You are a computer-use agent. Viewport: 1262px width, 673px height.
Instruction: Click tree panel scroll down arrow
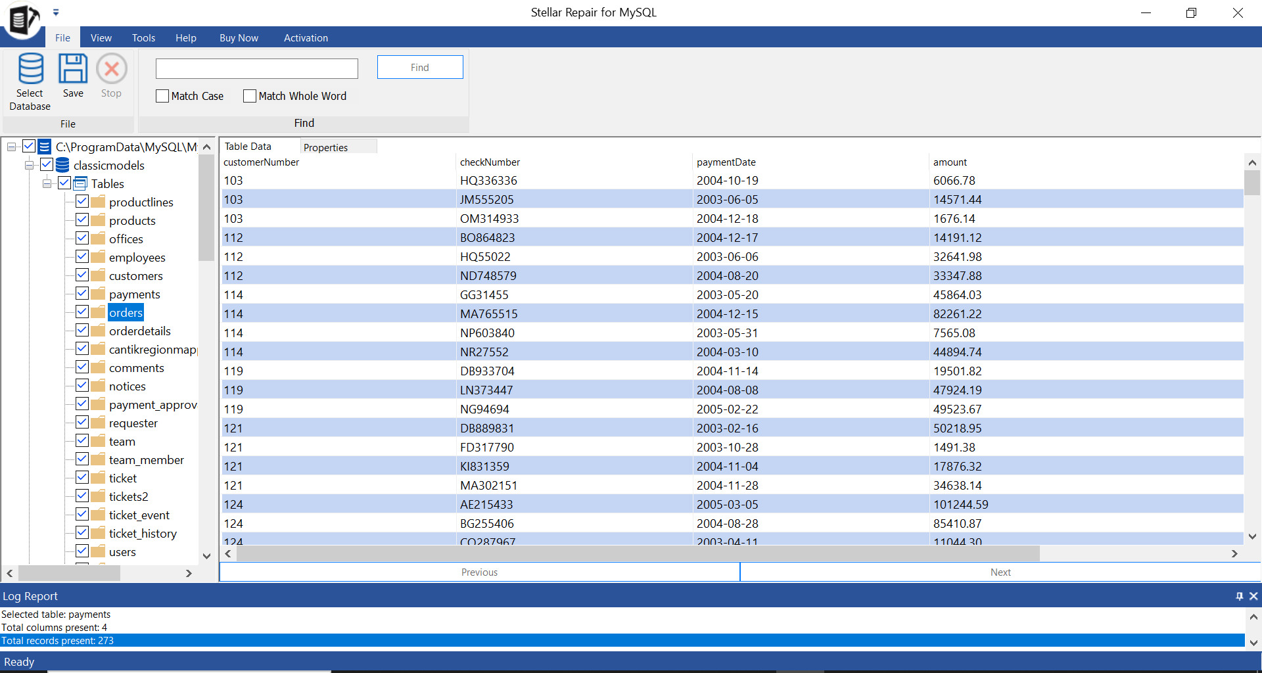(206, 556)
